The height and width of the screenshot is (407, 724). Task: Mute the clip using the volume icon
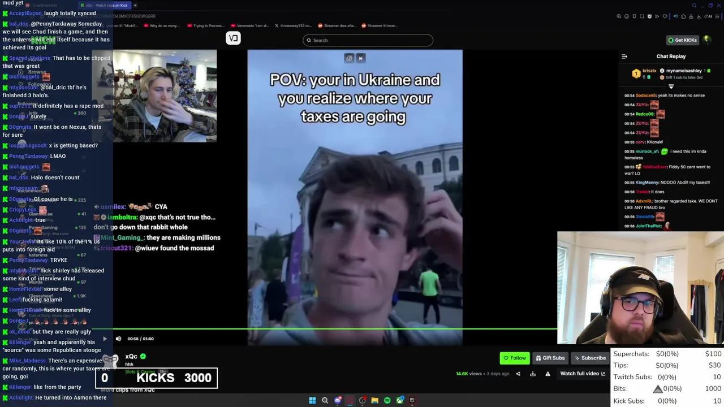pos(118,339)
